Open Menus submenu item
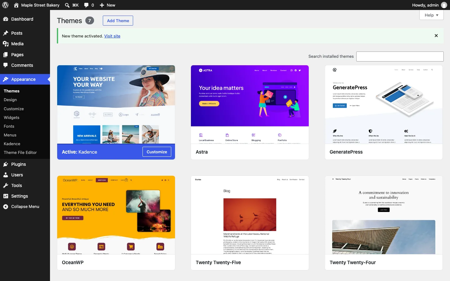The image size is (450, 281). click(10, 135)
